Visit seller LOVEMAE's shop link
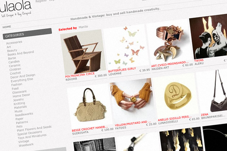This screenshot has width=227, height=151. click(115, 74)
